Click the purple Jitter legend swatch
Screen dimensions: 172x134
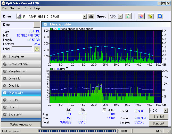point(58,69)
